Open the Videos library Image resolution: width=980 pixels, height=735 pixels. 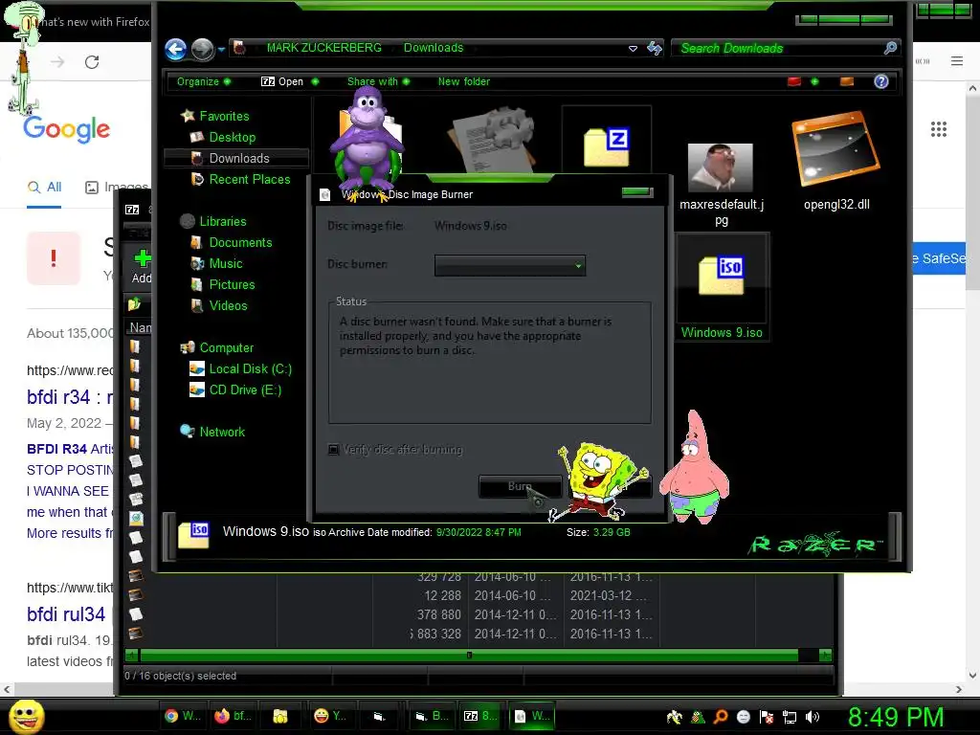(x=228, y=305)
